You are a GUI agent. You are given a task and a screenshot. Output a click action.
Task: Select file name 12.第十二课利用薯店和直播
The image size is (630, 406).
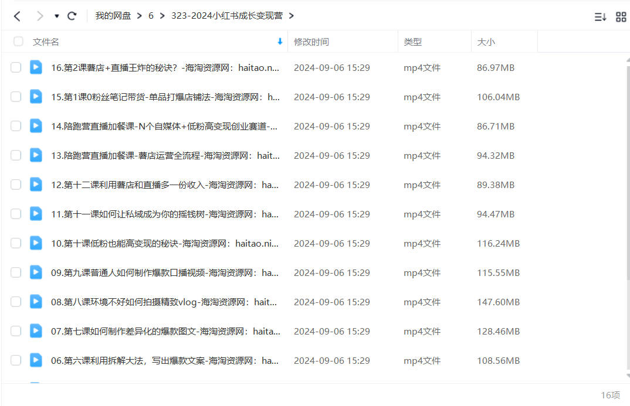(x=165, y=185)
